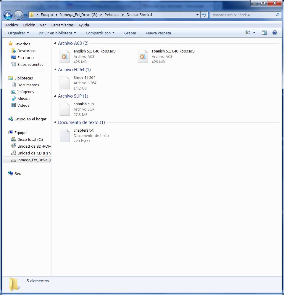Open the Edición menu
Viewport: 284px width, 295px height.
pyautogui.click(x=29, y=25)
